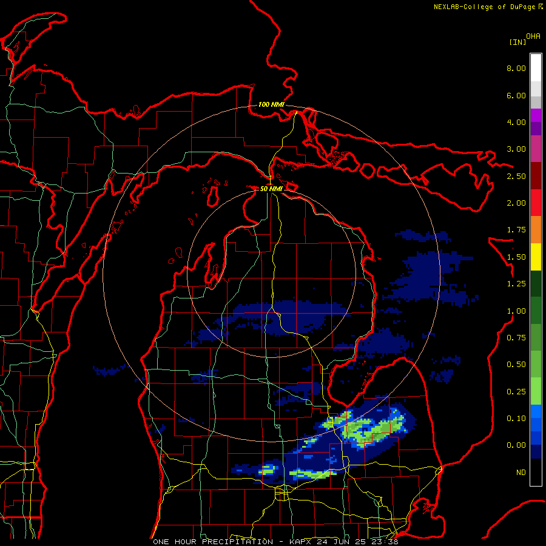
Task: Click the 8.00 legend value
Action: point(516,68)
